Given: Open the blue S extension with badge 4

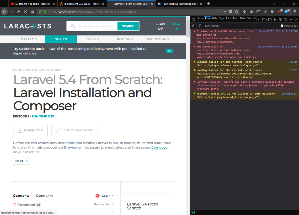Looking at the screenshot, I should [287, 12].
